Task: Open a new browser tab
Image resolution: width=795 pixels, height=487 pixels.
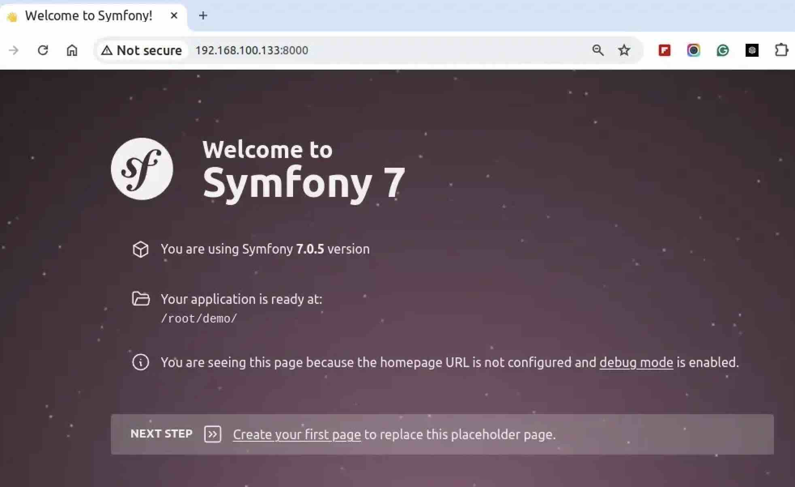Action: pyautogui.click(x=203, y=15)
